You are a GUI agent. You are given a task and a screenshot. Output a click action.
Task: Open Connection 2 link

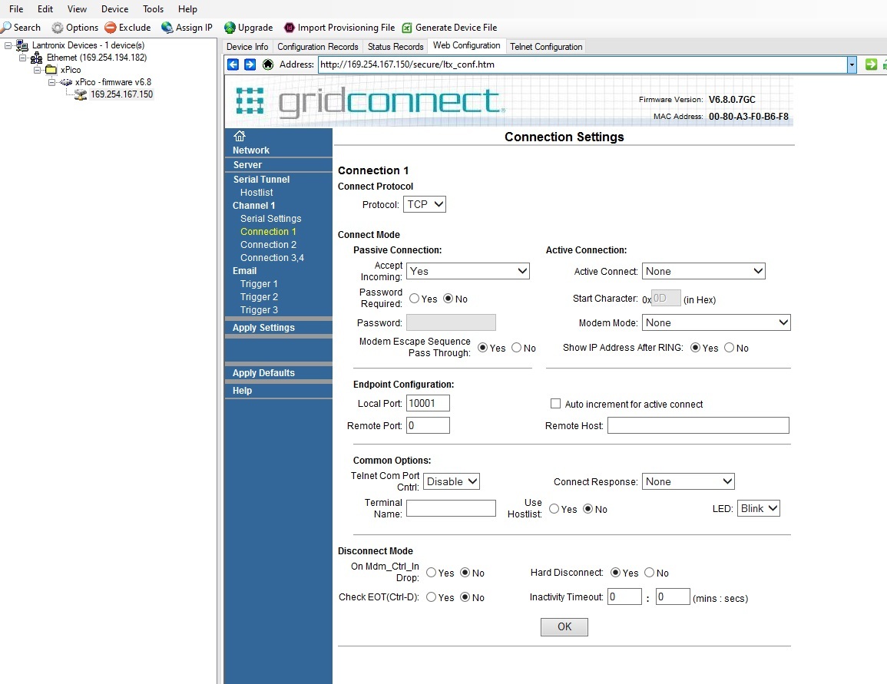268,244
